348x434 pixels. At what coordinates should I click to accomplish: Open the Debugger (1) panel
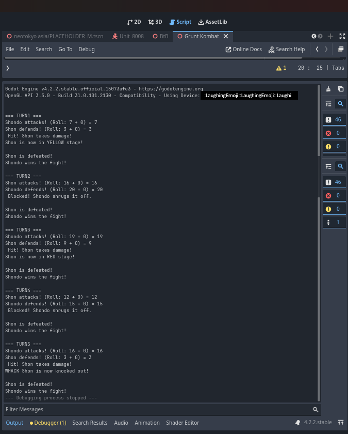(48, 423)
